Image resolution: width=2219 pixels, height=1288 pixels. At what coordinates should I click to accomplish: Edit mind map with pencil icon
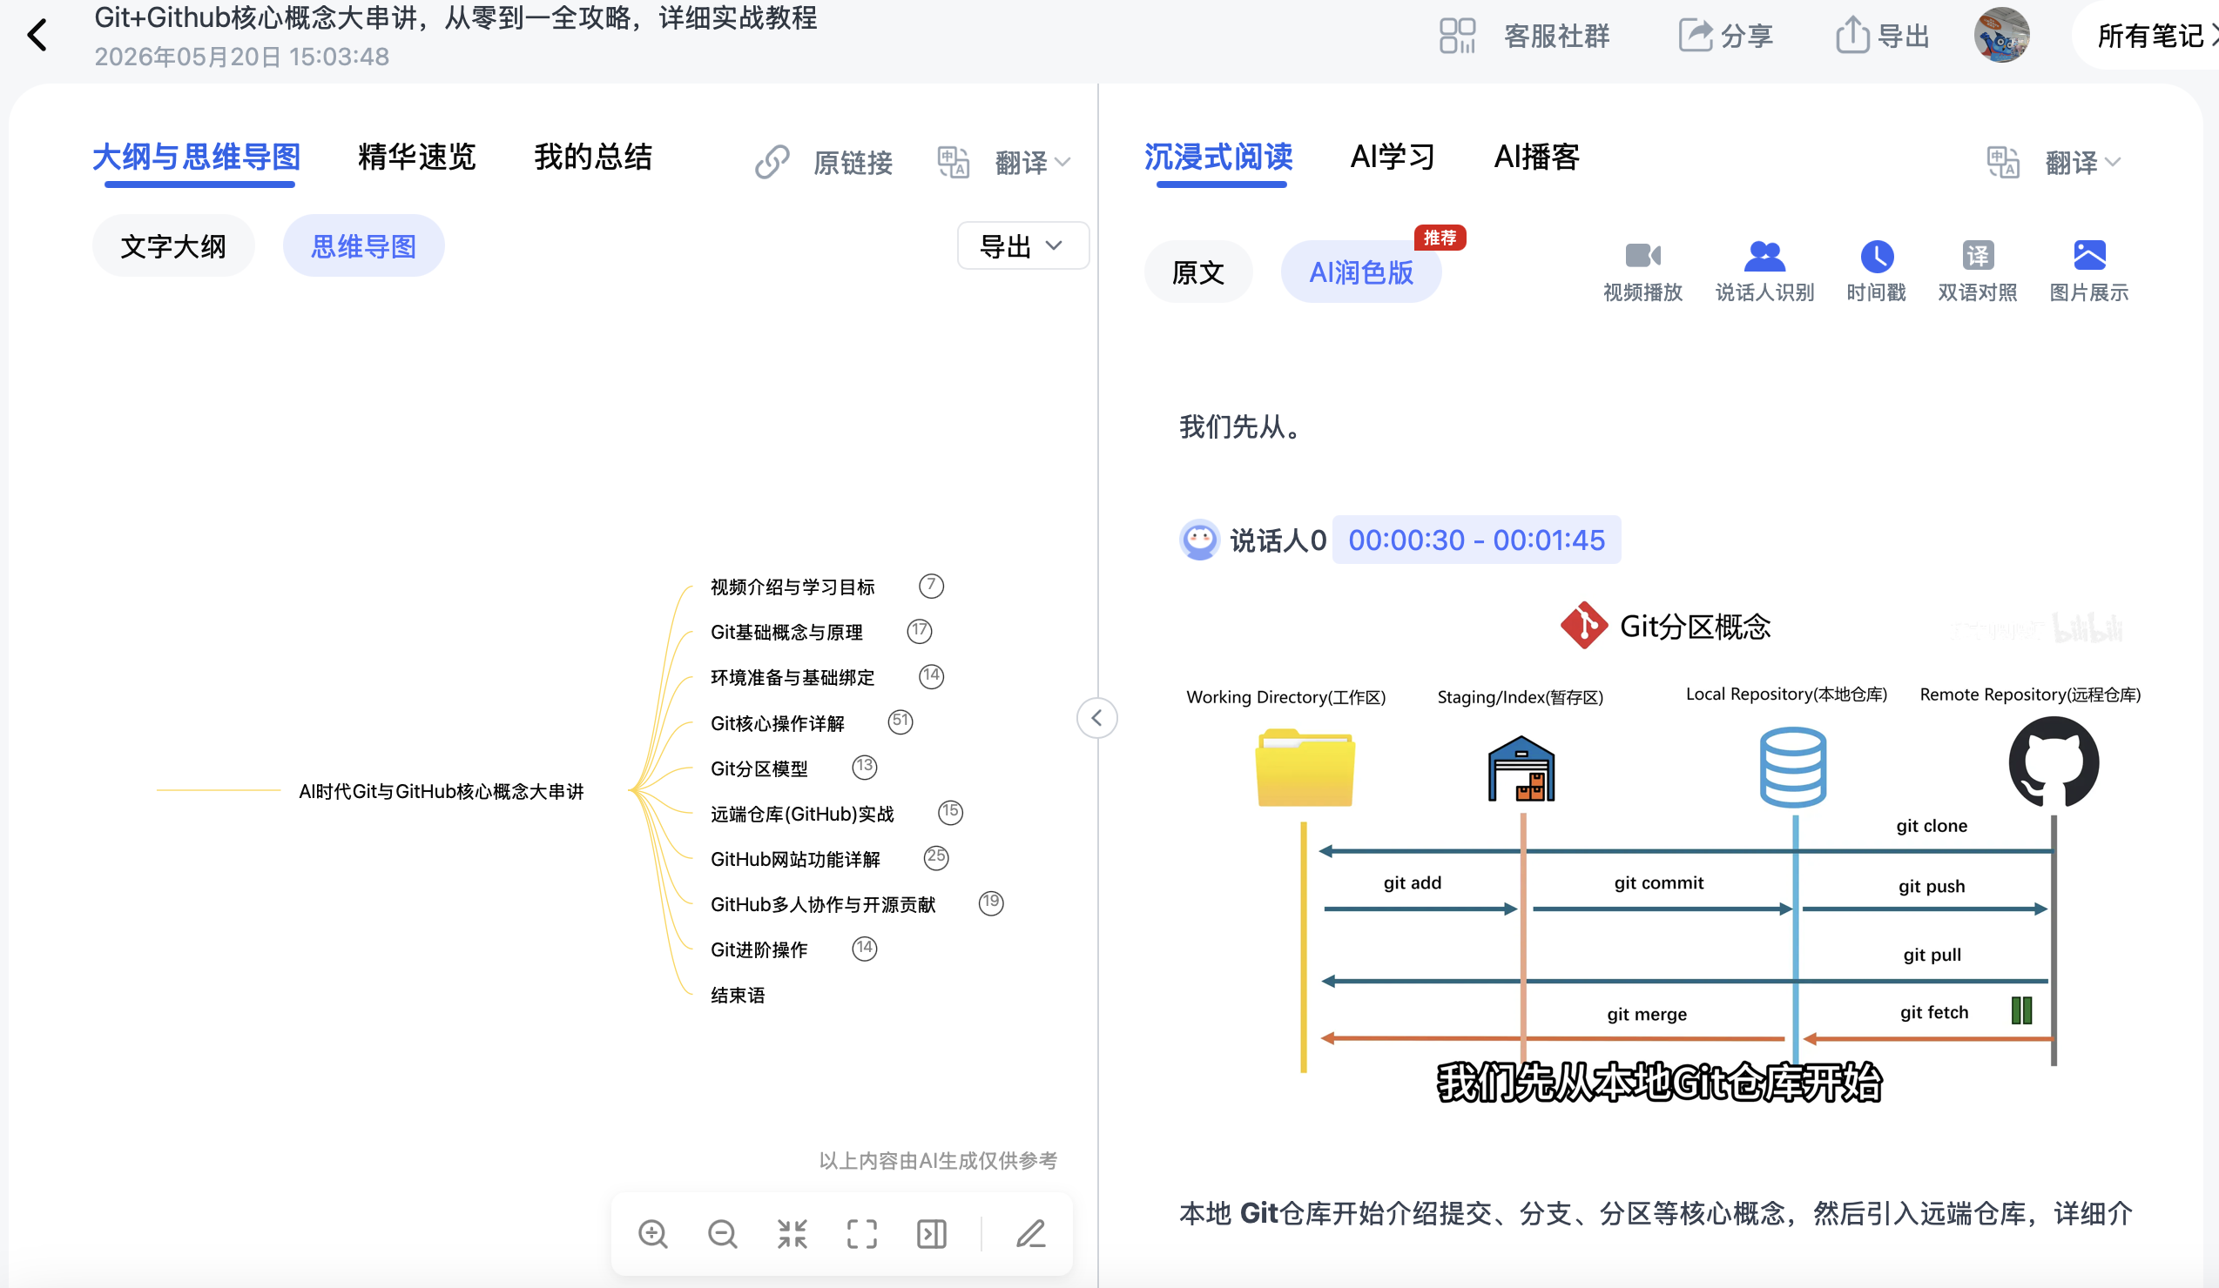1031,1233
